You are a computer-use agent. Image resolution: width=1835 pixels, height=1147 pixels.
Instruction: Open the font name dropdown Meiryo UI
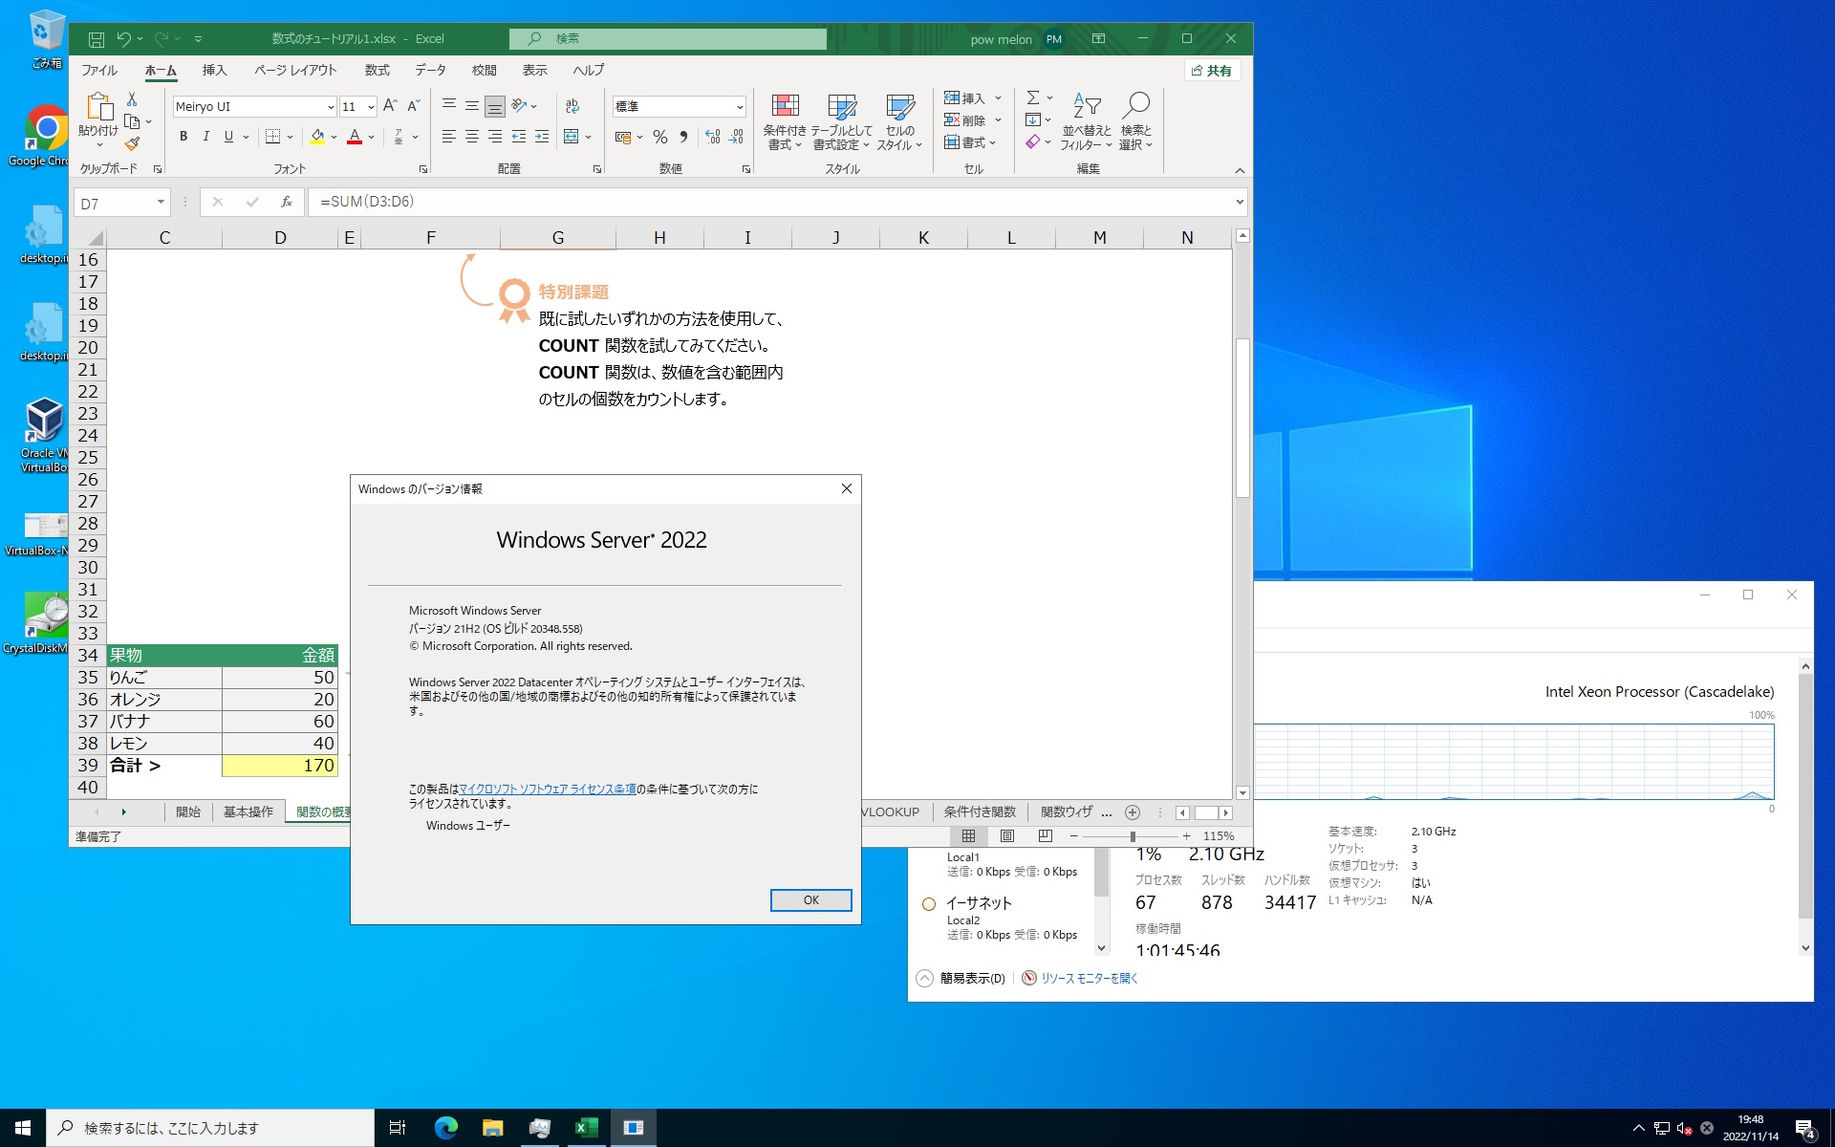click(x=331, y=107)
